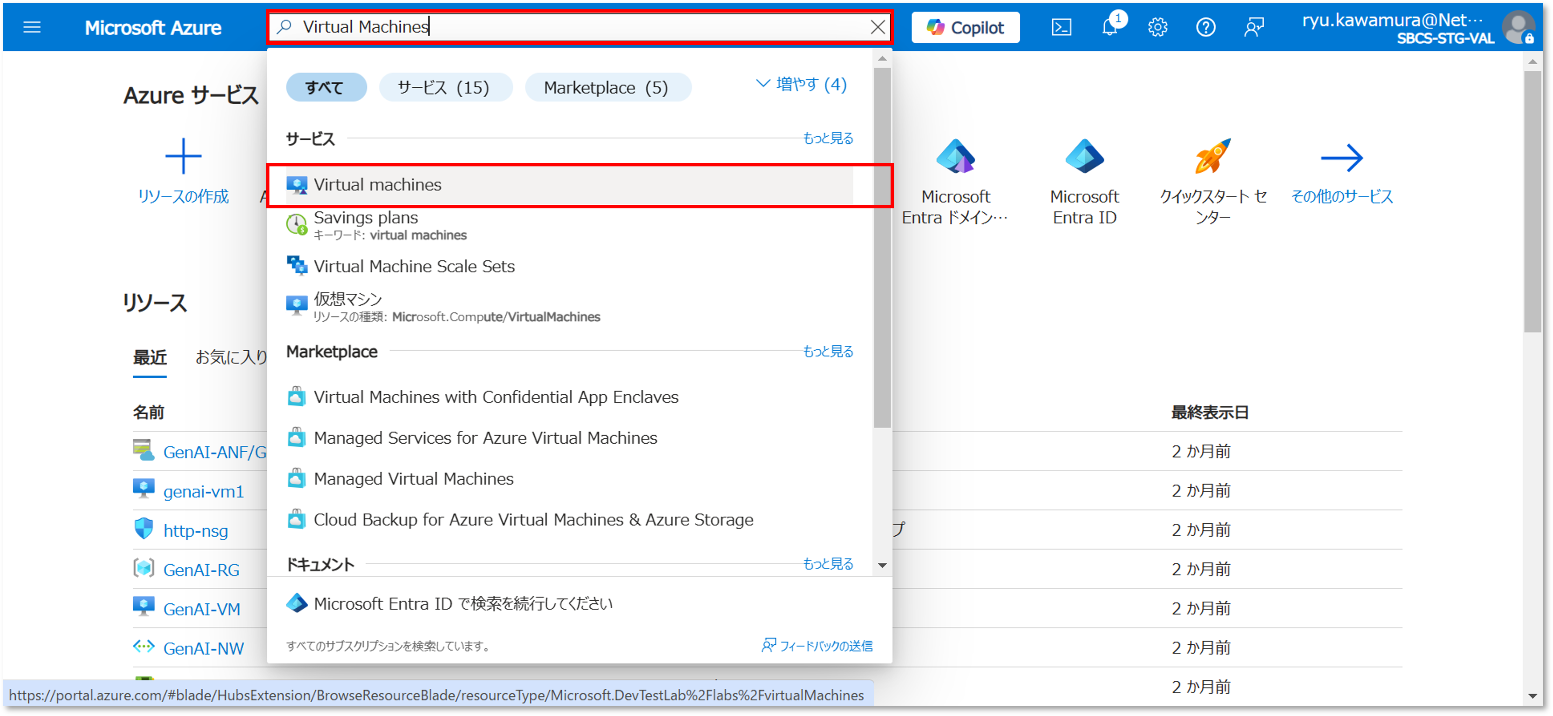
Task: Open Microsoft Entra ID service icon
Action: click(1084, 156)
